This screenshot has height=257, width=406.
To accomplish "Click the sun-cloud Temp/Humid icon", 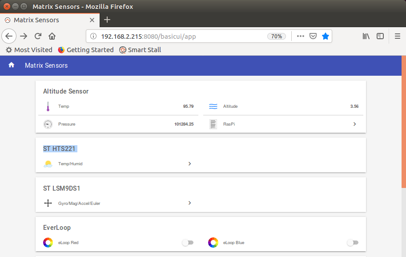I will 48,164.
